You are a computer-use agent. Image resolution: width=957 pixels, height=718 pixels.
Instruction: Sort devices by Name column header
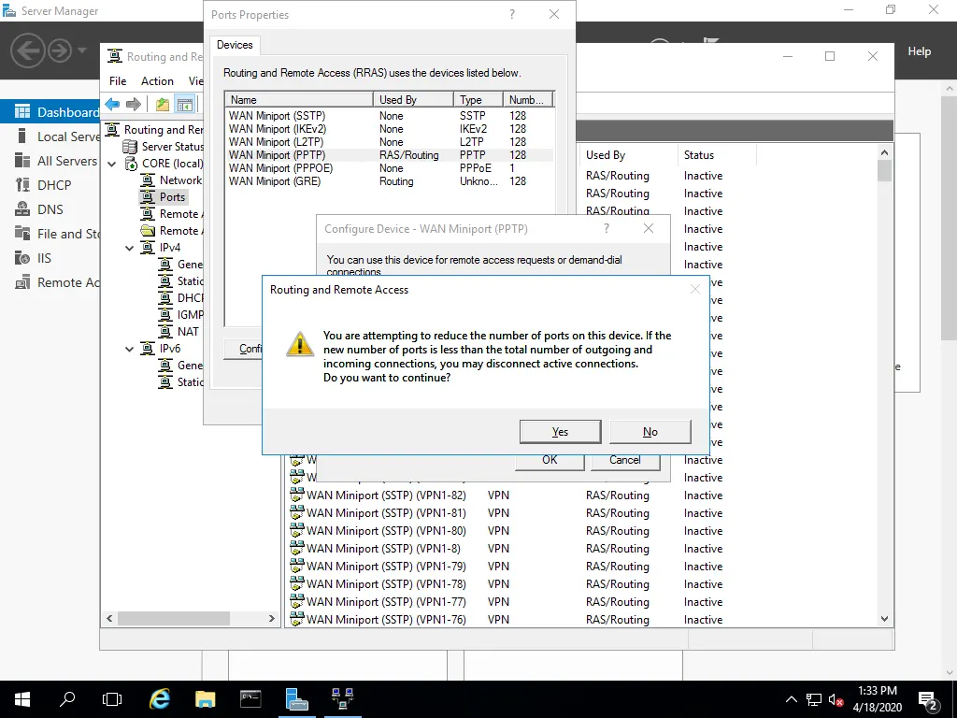point(299,99)
